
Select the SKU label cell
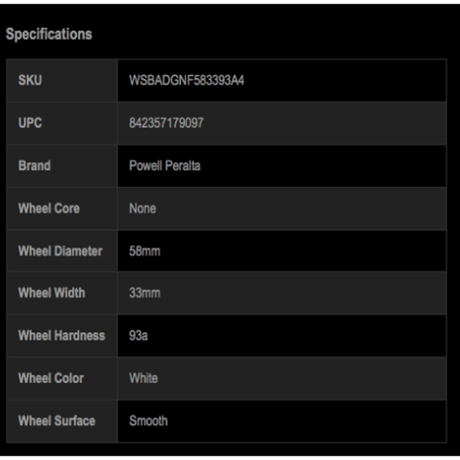coord(62,80)
